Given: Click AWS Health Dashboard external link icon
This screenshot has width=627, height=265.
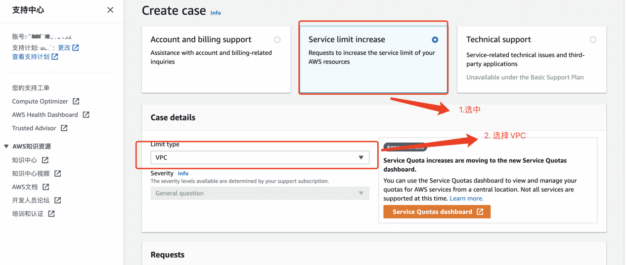Looking at the screenshot, I should (x=86, y=114).
